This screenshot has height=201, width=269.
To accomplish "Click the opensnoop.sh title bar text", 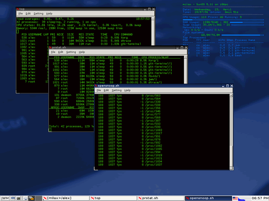I will point(108,86).
